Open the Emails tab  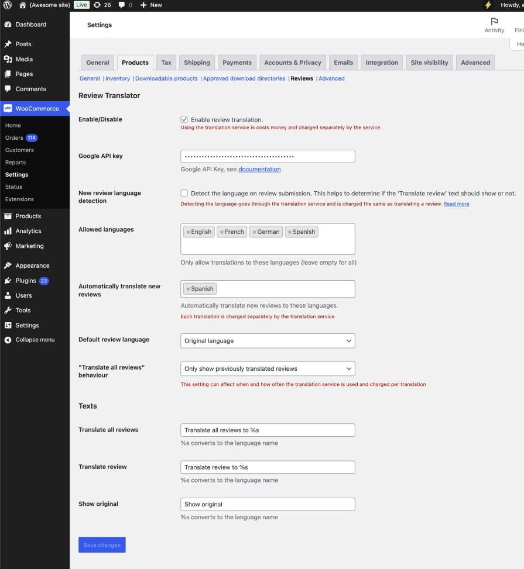[344, 63]
